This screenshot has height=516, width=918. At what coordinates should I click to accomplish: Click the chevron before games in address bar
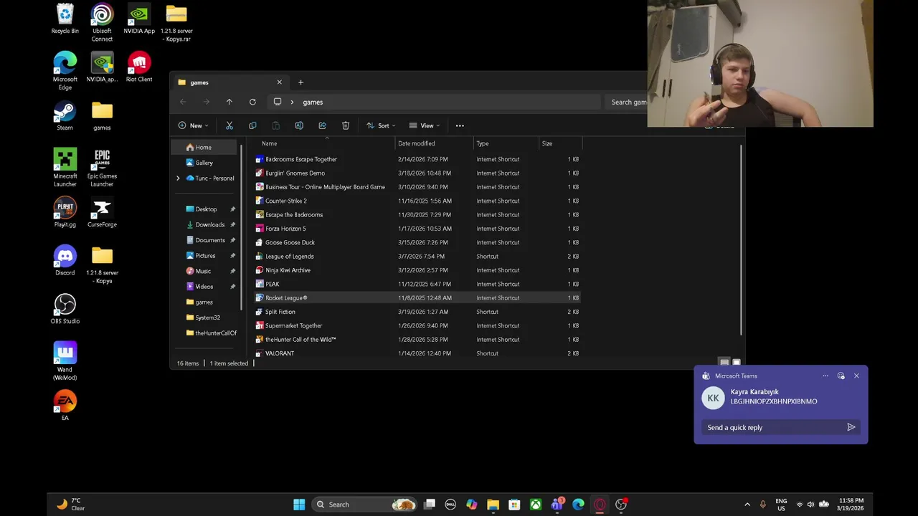pos(292,102)
